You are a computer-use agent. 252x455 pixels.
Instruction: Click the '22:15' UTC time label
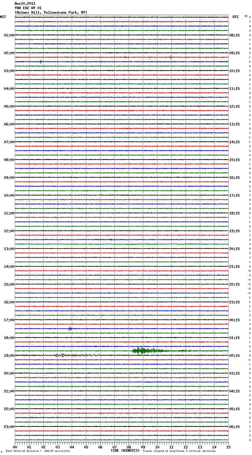[x=235, y=284]
